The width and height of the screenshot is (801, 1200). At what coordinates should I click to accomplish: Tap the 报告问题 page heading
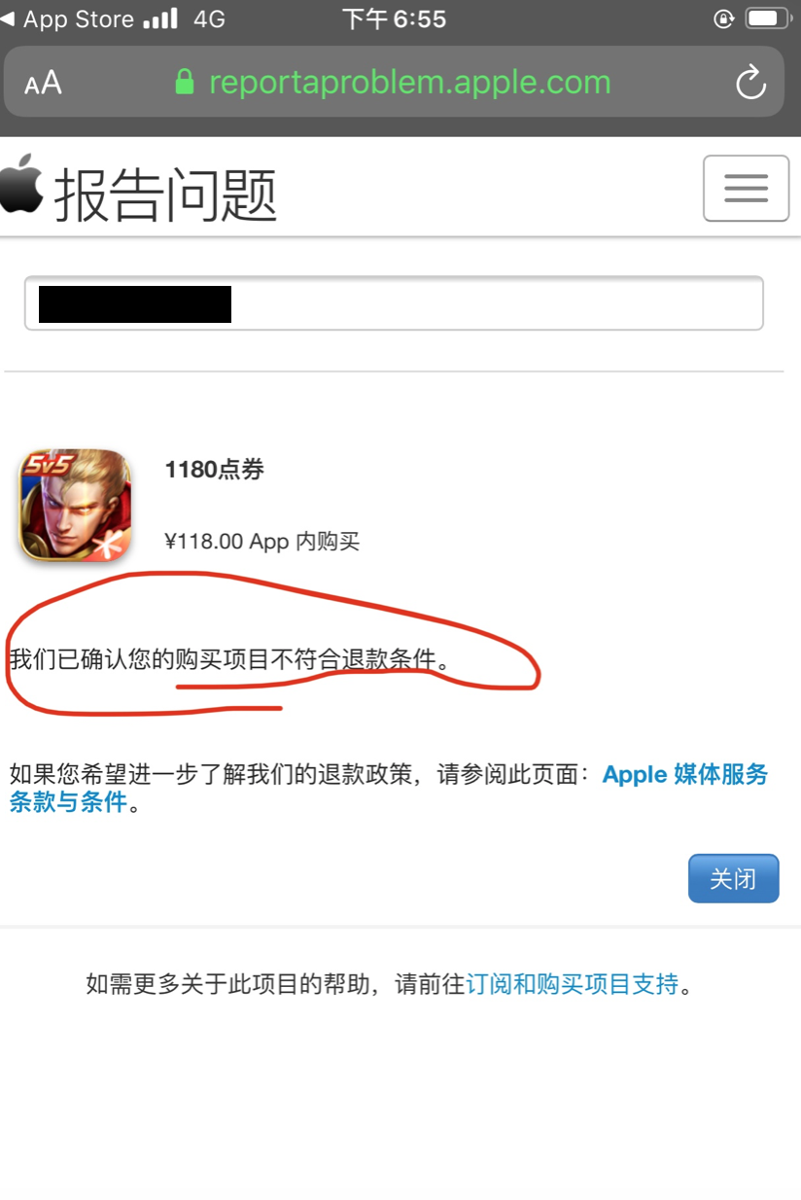165,194
